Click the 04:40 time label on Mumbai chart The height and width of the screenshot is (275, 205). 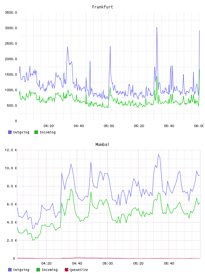[x=77, y=264]
